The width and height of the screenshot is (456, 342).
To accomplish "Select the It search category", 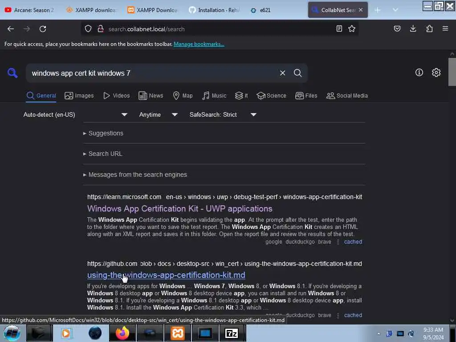I will (241, 96).
